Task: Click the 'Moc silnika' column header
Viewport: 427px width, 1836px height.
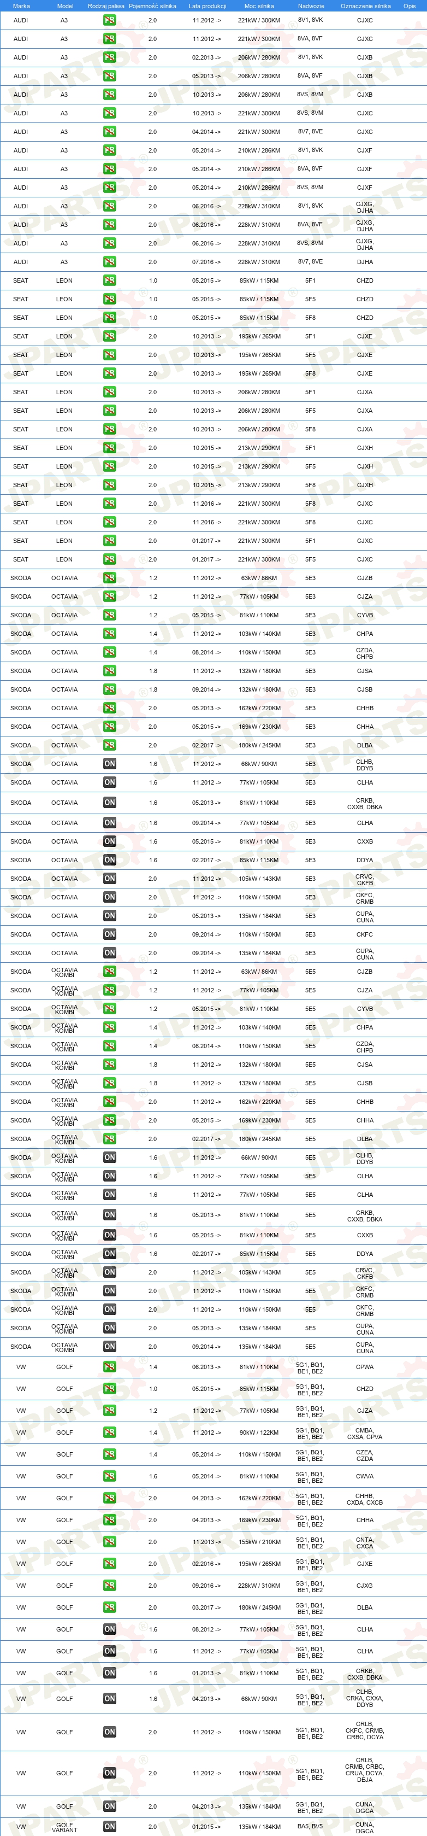Action: pyautogui.click(x=259, y=5)
